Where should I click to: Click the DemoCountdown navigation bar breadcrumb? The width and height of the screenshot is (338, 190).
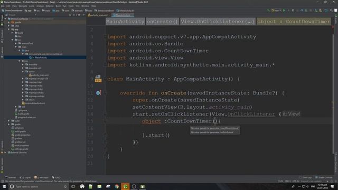[12, 11]
